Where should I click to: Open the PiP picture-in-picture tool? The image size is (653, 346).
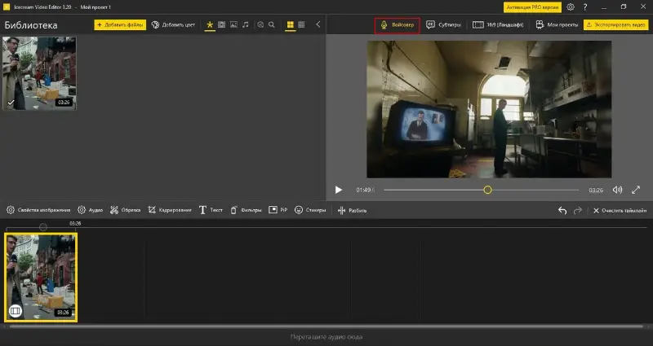click(278, 210)
